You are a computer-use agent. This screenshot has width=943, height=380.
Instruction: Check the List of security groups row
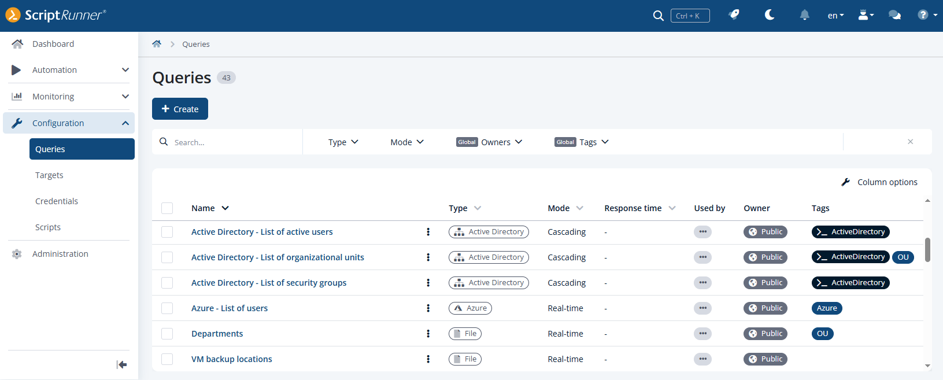[167, 283]
